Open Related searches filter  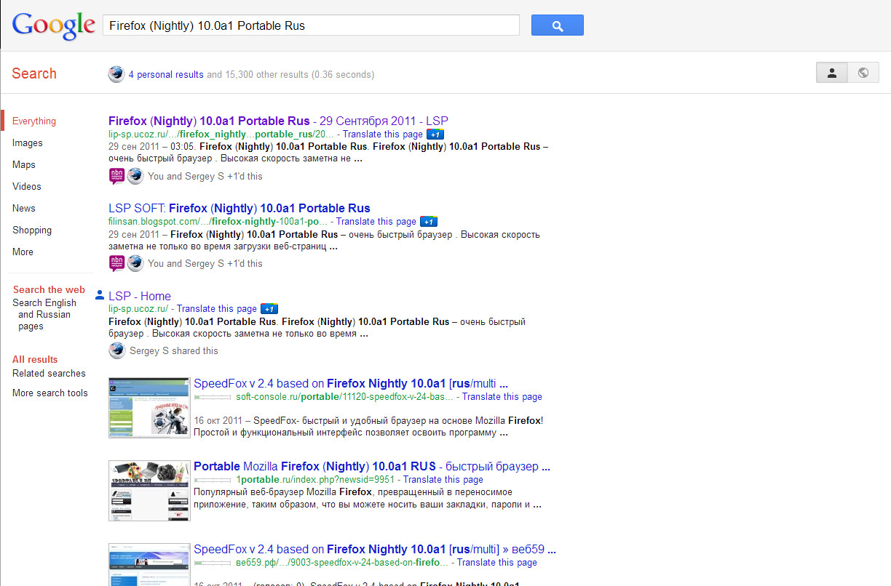pos(49,373)
